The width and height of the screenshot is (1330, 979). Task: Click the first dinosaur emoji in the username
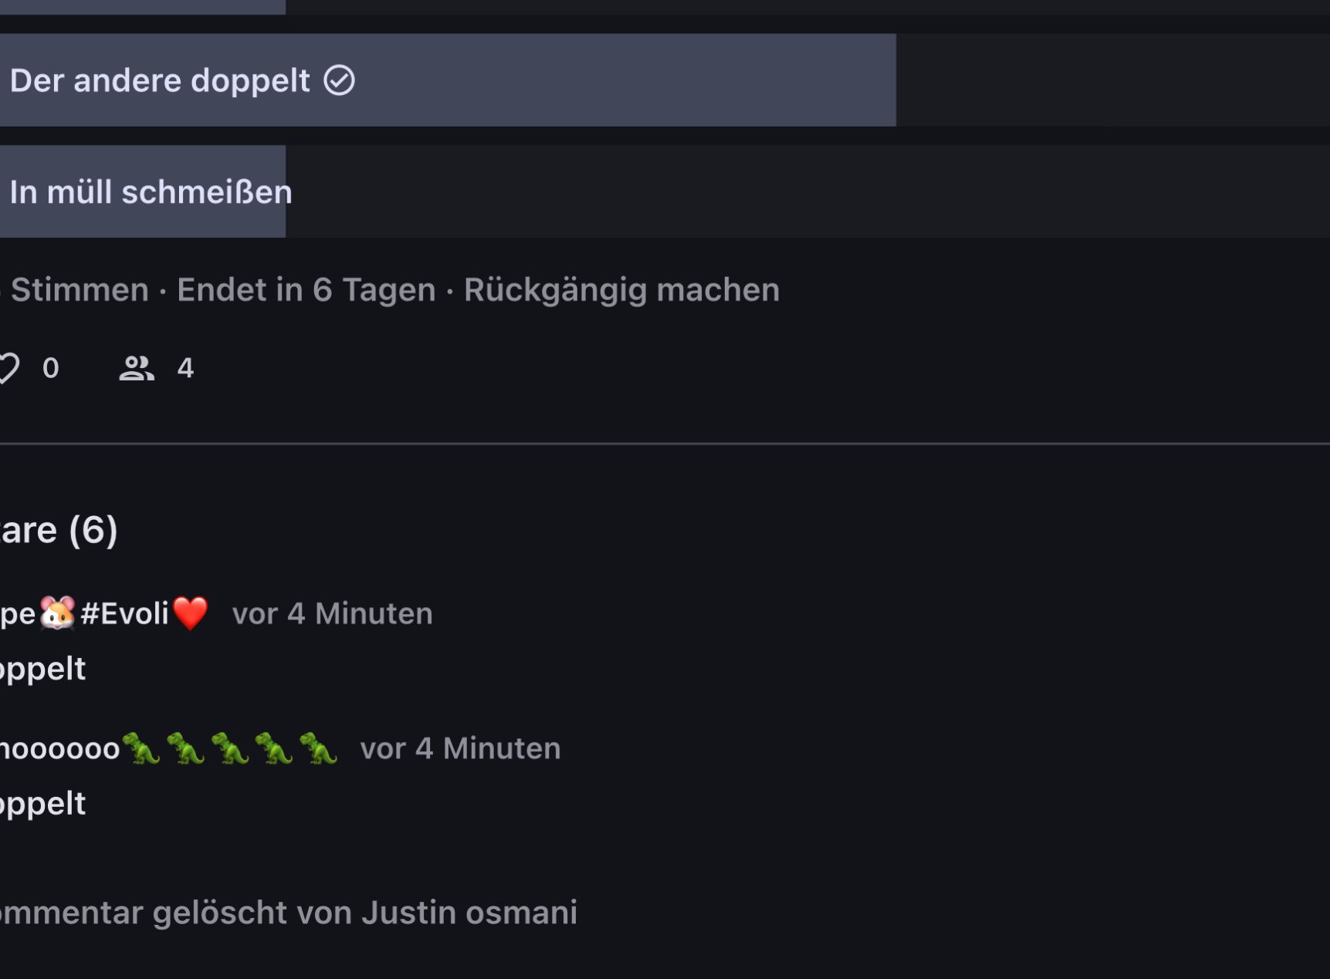[141, 748]
